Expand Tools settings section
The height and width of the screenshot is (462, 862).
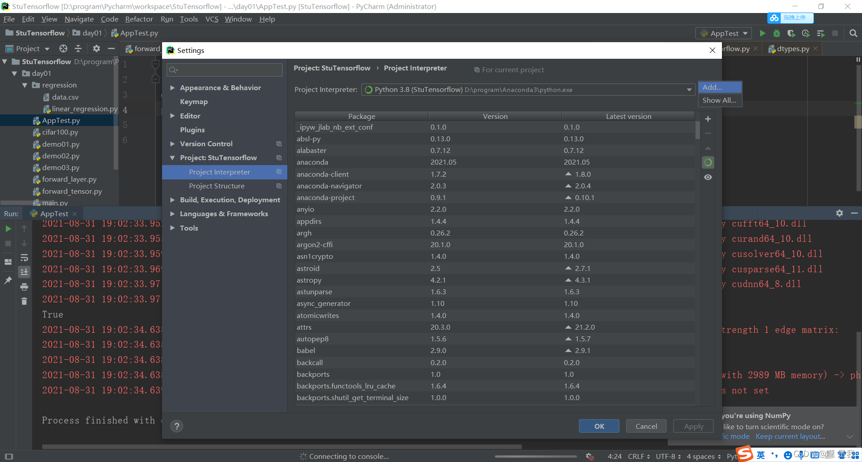172,228
